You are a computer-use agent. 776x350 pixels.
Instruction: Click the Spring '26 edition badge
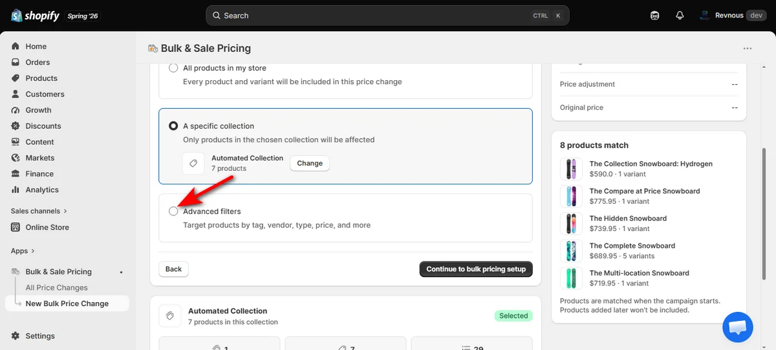coord(83,16)
